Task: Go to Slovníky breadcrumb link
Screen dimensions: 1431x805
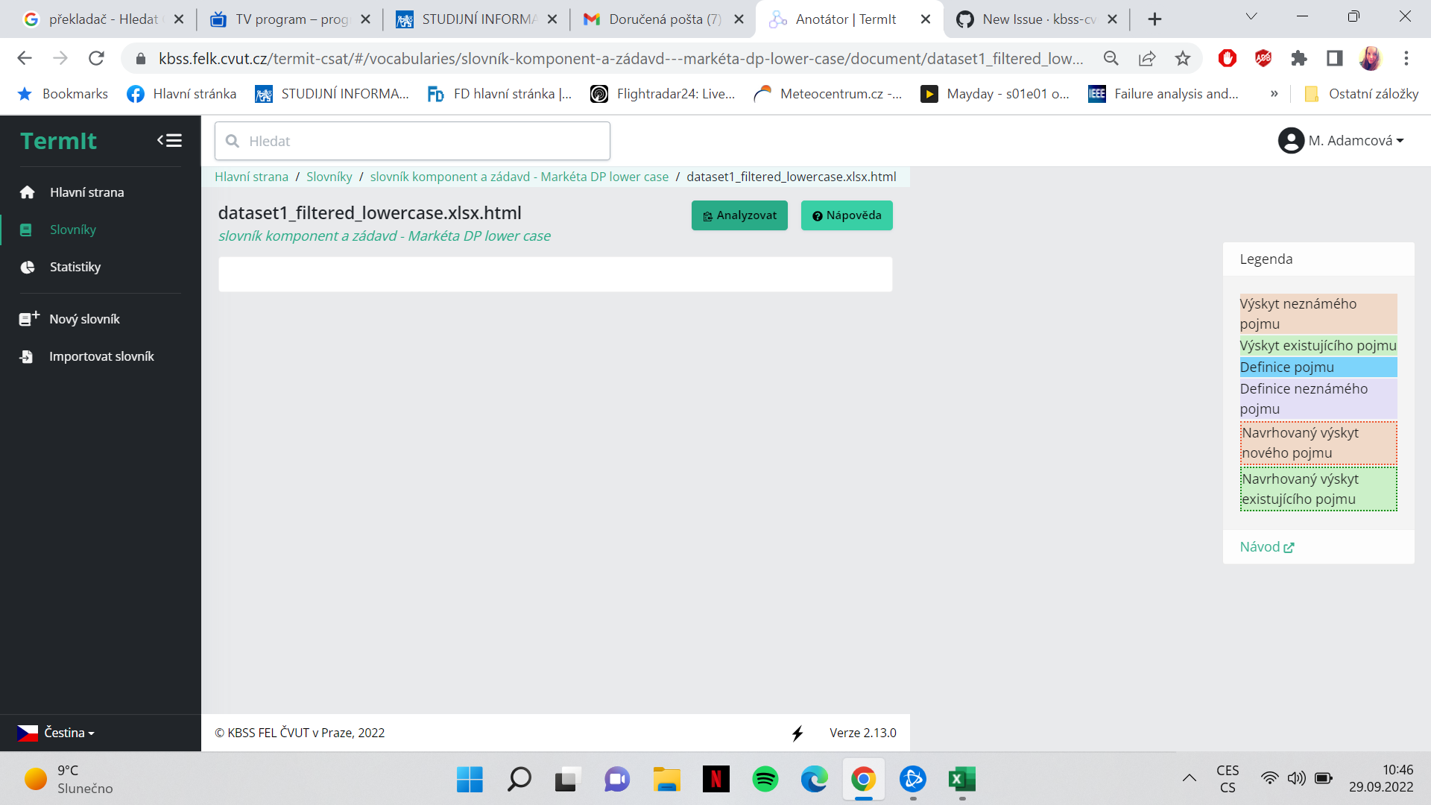Action: [329, 177]
